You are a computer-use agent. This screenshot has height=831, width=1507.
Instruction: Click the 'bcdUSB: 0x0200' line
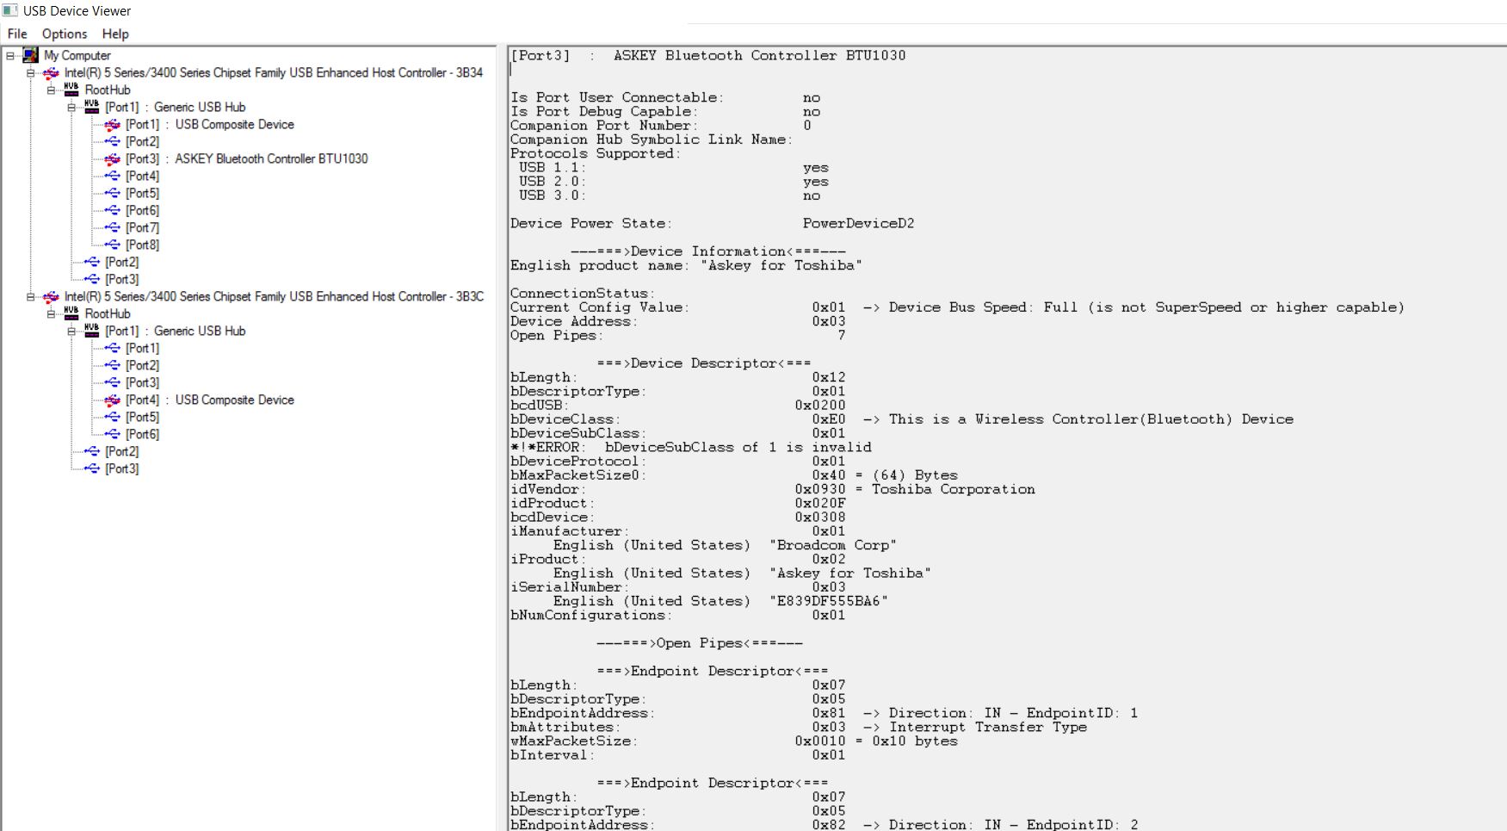[x=677, y=405]
